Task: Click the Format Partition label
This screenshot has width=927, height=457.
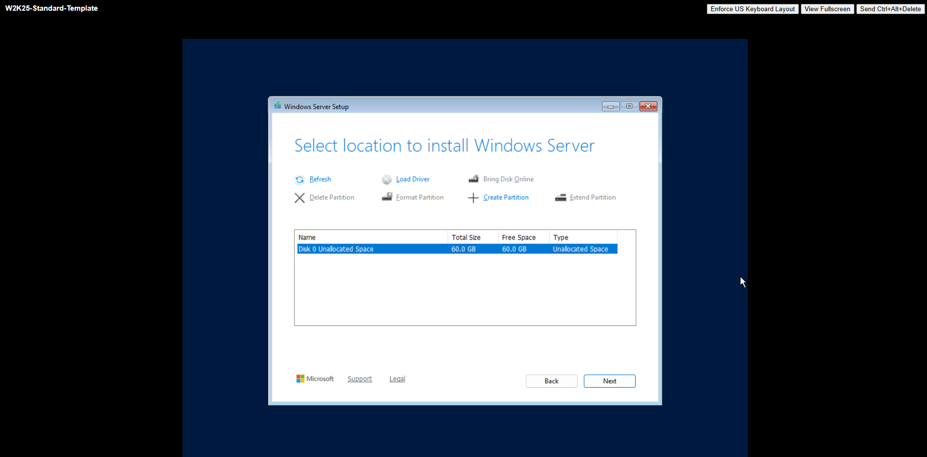Action: point(419,197)
